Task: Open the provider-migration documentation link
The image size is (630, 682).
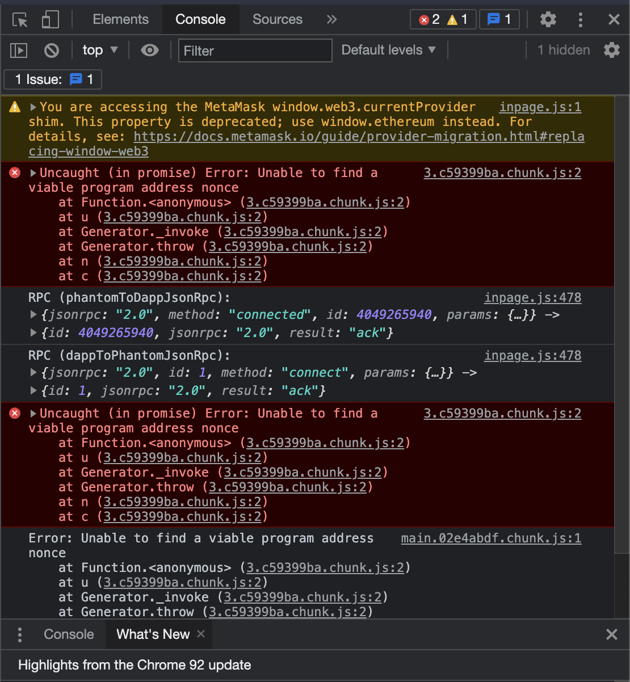Action: 359,136
